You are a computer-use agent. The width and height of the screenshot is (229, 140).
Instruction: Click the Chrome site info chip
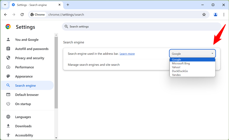tap(38, 14)
